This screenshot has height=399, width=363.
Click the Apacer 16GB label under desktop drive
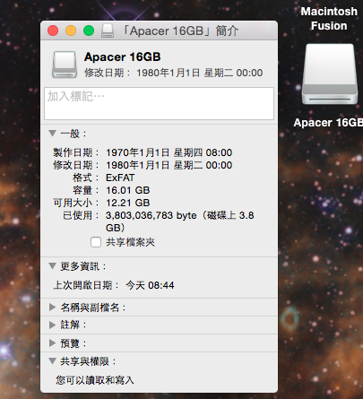click(x=328, y=123)
